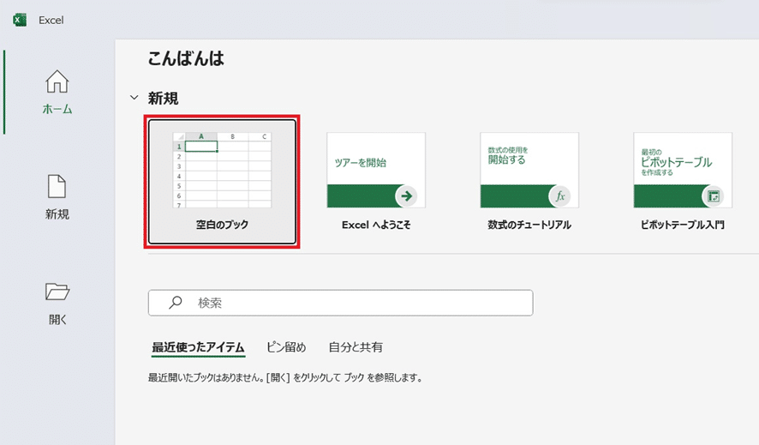Open the 開く folder icon in sidebar
The width and height of the screenshot is (759, 445).
click(x=57, y=292)
